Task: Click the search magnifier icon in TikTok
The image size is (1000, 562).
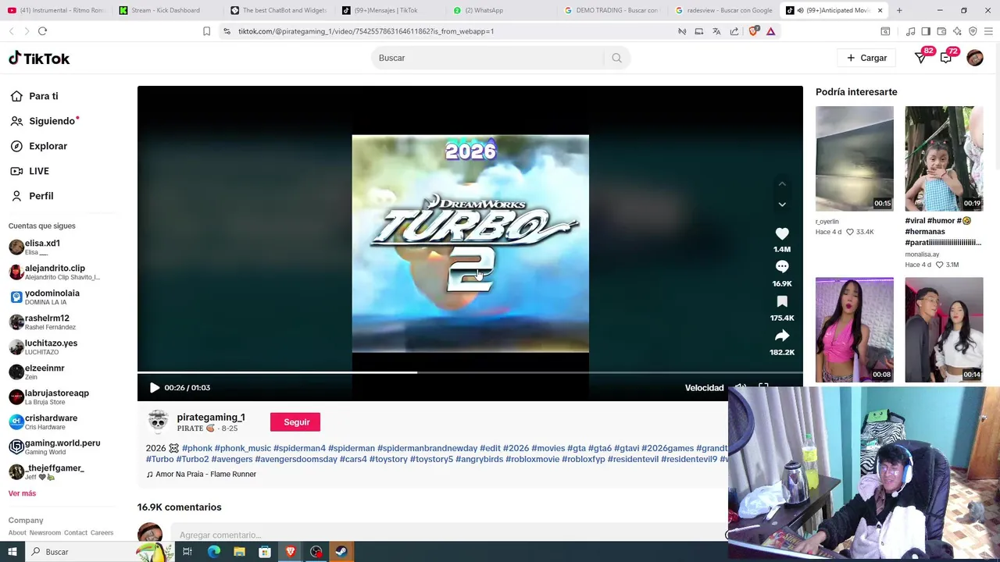Action: click(x=616, y=58)
